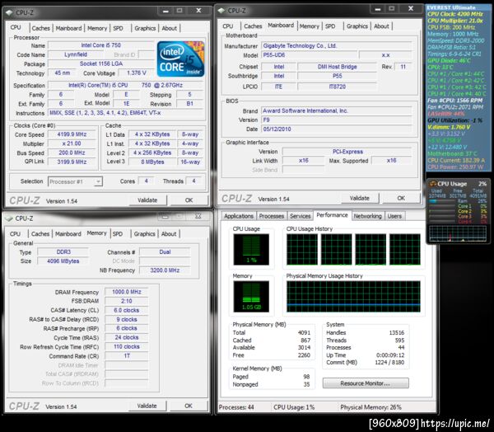Click NB Frequency value 3200.0 MHz
The image size is (494, 432).
165,270
